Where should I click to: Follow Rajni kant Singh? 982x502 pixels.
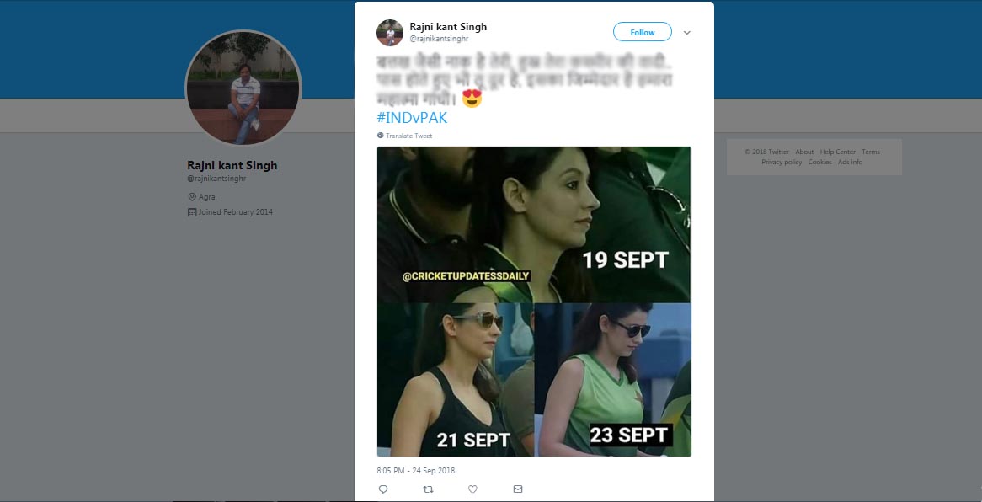[x=642, y=32]
